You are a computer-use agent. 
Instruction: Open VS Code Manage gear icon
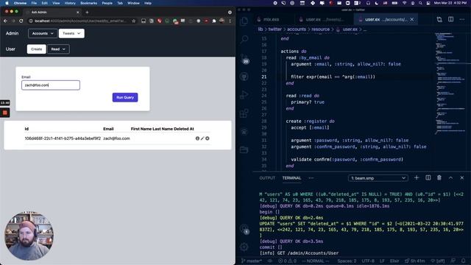coord(244,247)
